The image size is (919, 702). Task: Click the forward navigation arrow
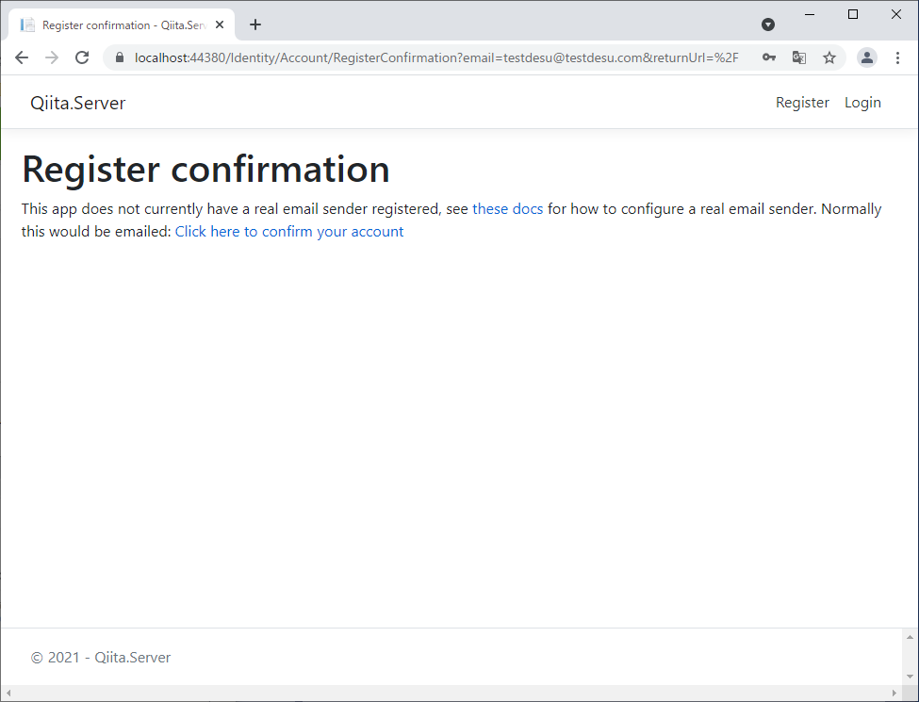coord(52,57)
